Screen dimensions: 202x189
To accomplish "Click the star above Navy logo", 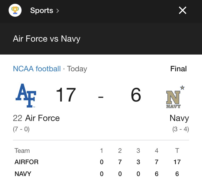I will (182, 88).
